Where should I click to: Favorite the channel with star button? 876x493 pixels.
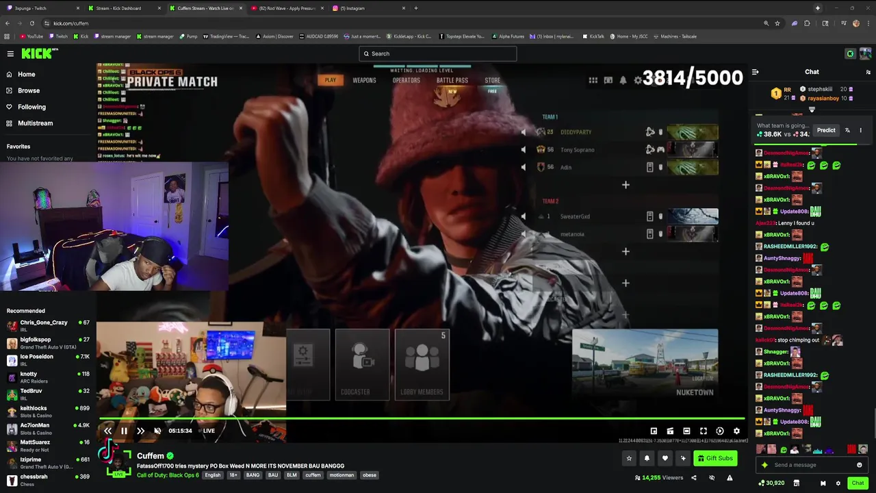[x=629, y=458]
